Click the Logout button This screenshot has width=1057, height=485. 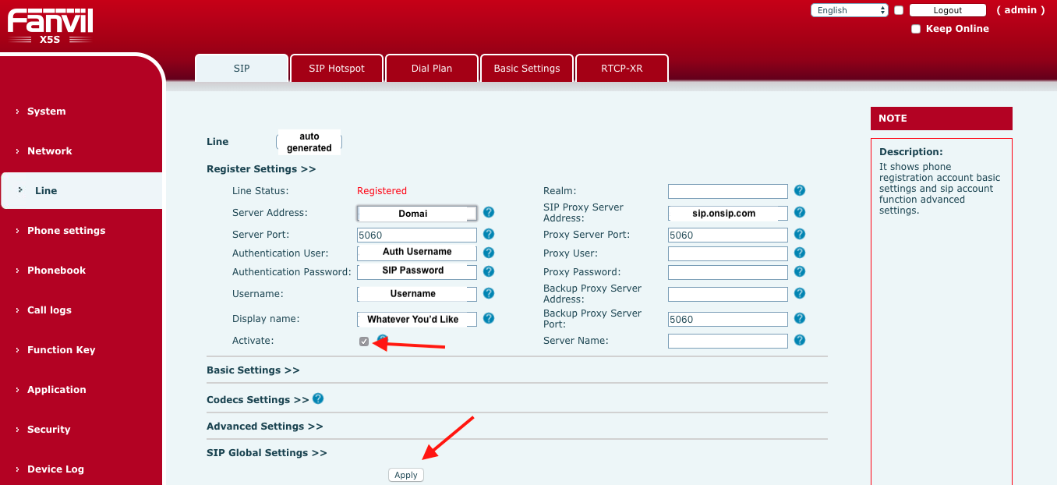(948, 10)
